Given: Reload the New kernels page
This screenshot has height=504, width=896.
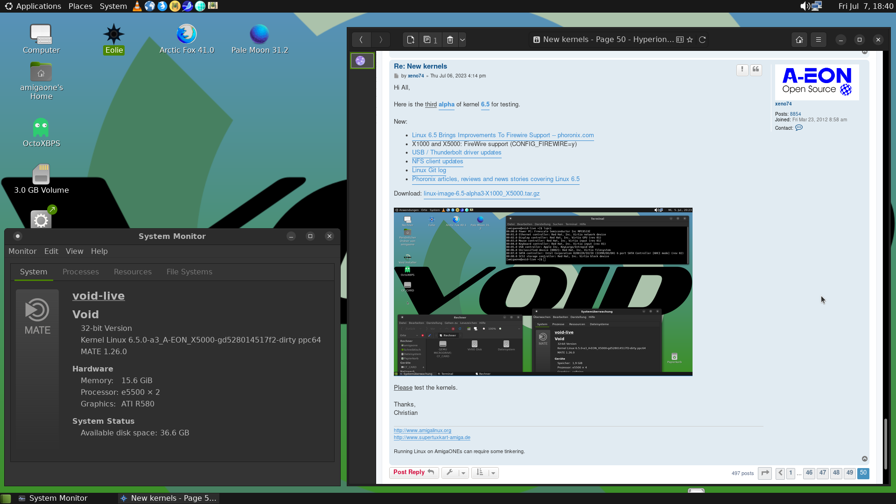Looking at the screenshot, I should (702, 40).
